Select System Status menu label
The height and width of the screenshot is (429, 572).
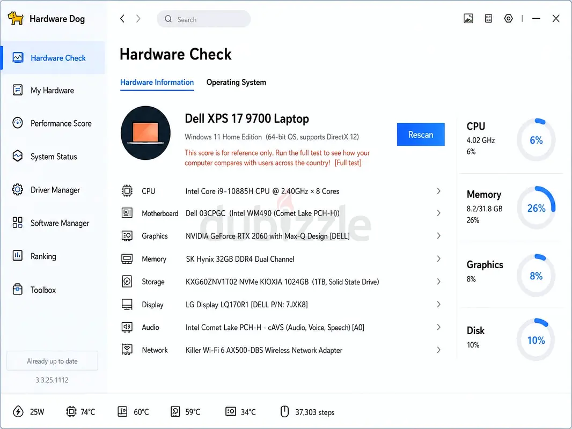pyautogui.click(x=54, y=157)
